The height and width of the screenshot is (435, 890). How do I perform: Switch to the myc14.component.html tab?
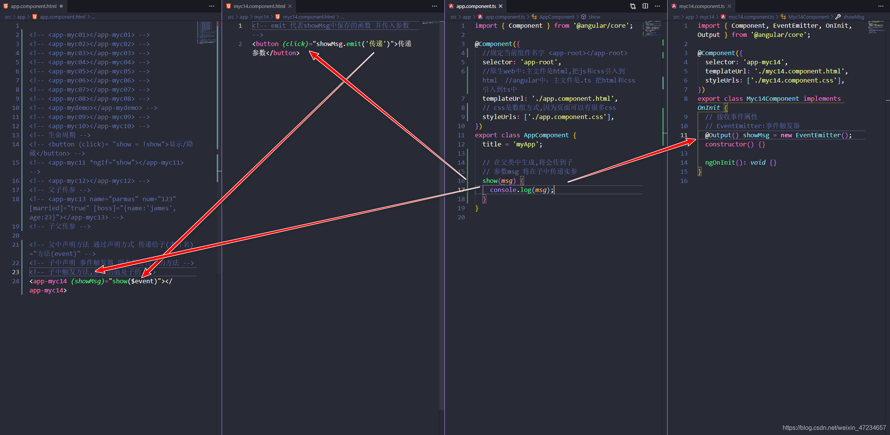click(259, 6)
